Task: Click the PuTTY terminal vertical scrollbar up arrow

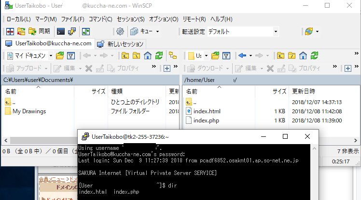Action: click(x=314, y=149)
